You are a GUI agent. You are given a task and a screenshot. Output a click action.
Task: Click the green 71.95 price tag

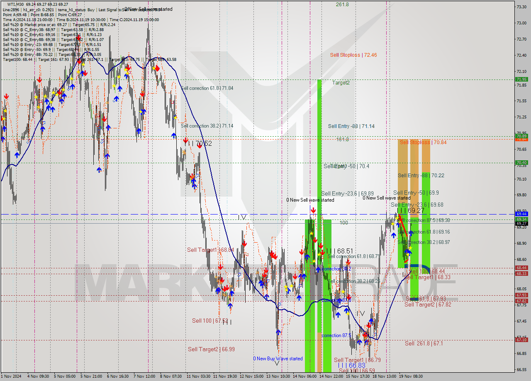pyautogui.click(x=521, y=80)
